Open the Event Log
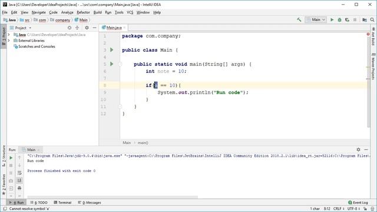 (358, 203)
